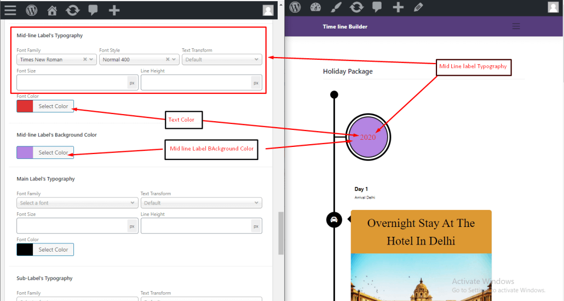Click the edit pencil icon in right toolbar
564x301 pixels.
418,7
